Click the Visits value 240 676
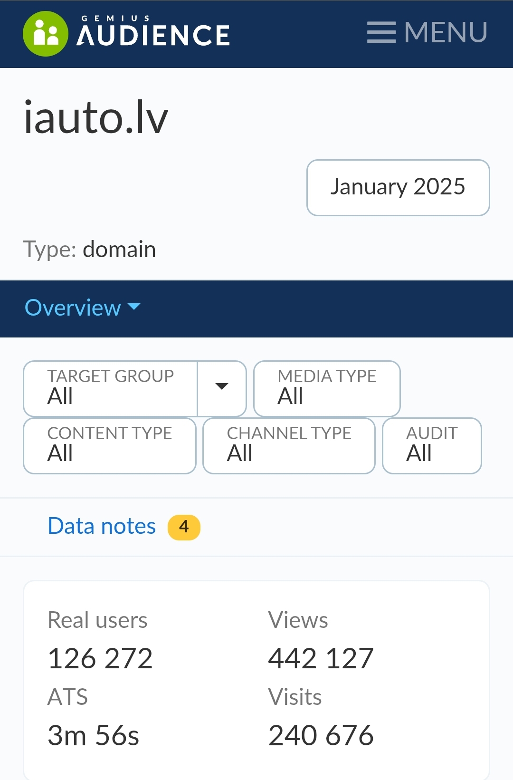 pyautogui.click(x=321, y=735)
